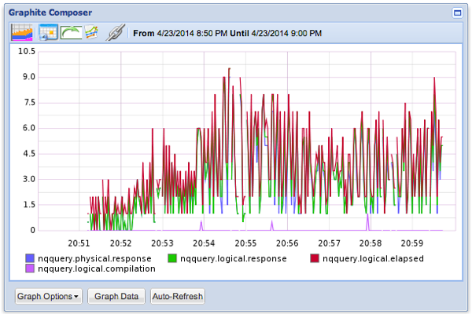
Task: Open the calendar date range picker icon
Action: click(46, 33)
